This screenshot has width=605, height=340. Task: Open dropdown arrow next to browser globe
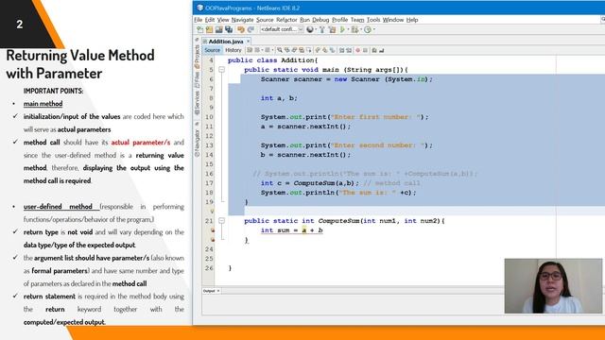316,29
